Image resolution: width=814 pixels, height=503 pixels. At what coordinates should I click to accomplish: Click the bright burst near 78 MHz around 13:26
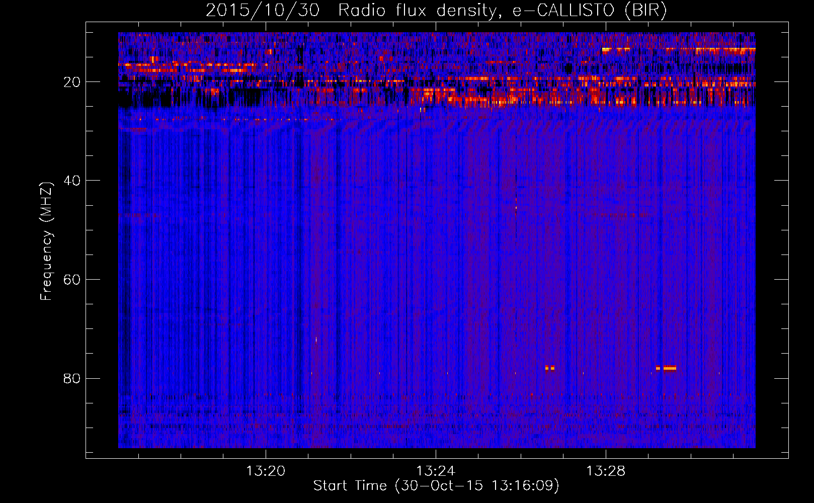(x=550, y=368)
